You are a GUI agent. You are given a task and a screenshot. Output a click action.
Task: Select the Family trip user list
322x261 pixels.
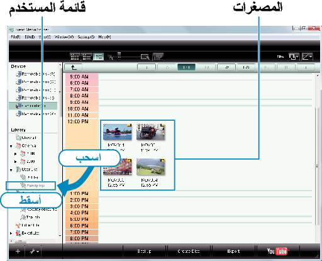click(31, 186)
